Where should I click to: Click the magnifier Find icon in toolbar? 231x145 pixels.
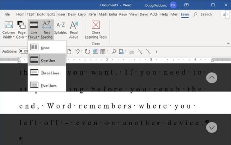114,51
